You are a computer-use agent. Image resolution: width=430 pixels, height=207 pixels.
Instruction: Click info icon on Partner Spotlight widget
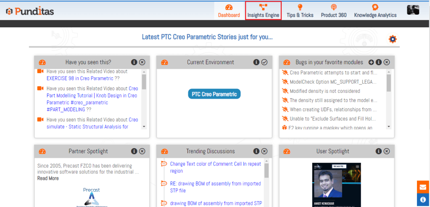point(134,151)
